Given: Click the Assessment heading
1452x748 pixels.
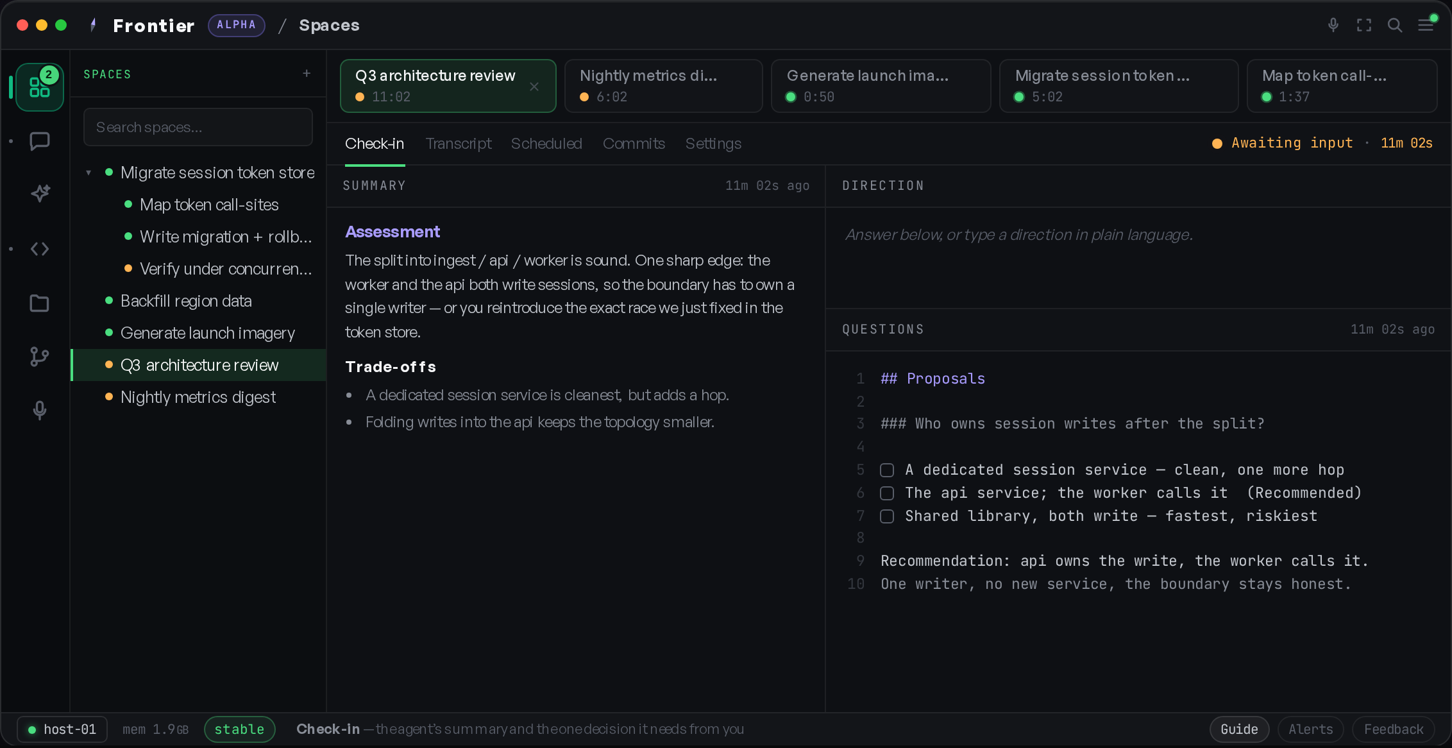Looking at the screenshot, I should [x=393, y=232].
